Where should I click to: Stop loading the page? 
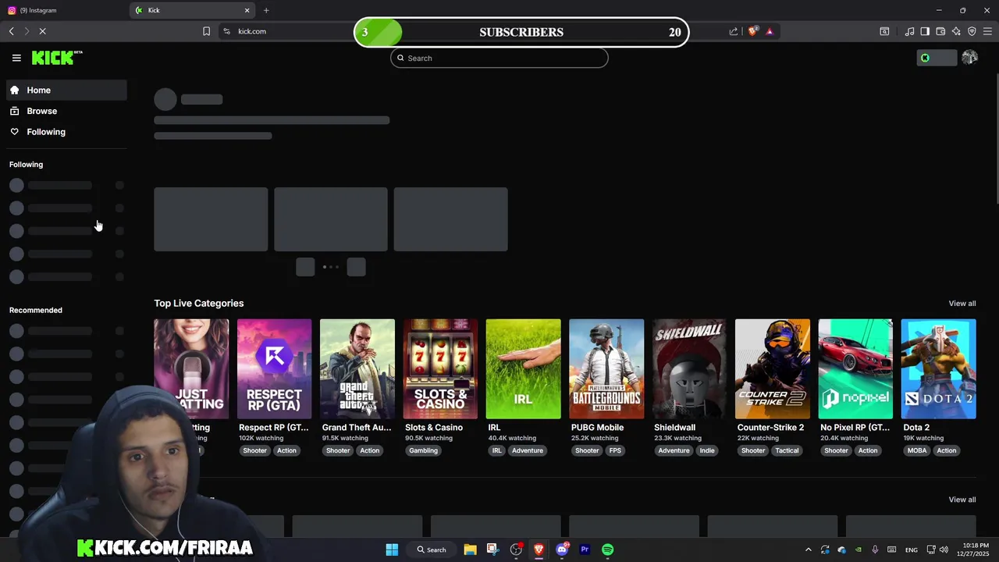[42, 31]
